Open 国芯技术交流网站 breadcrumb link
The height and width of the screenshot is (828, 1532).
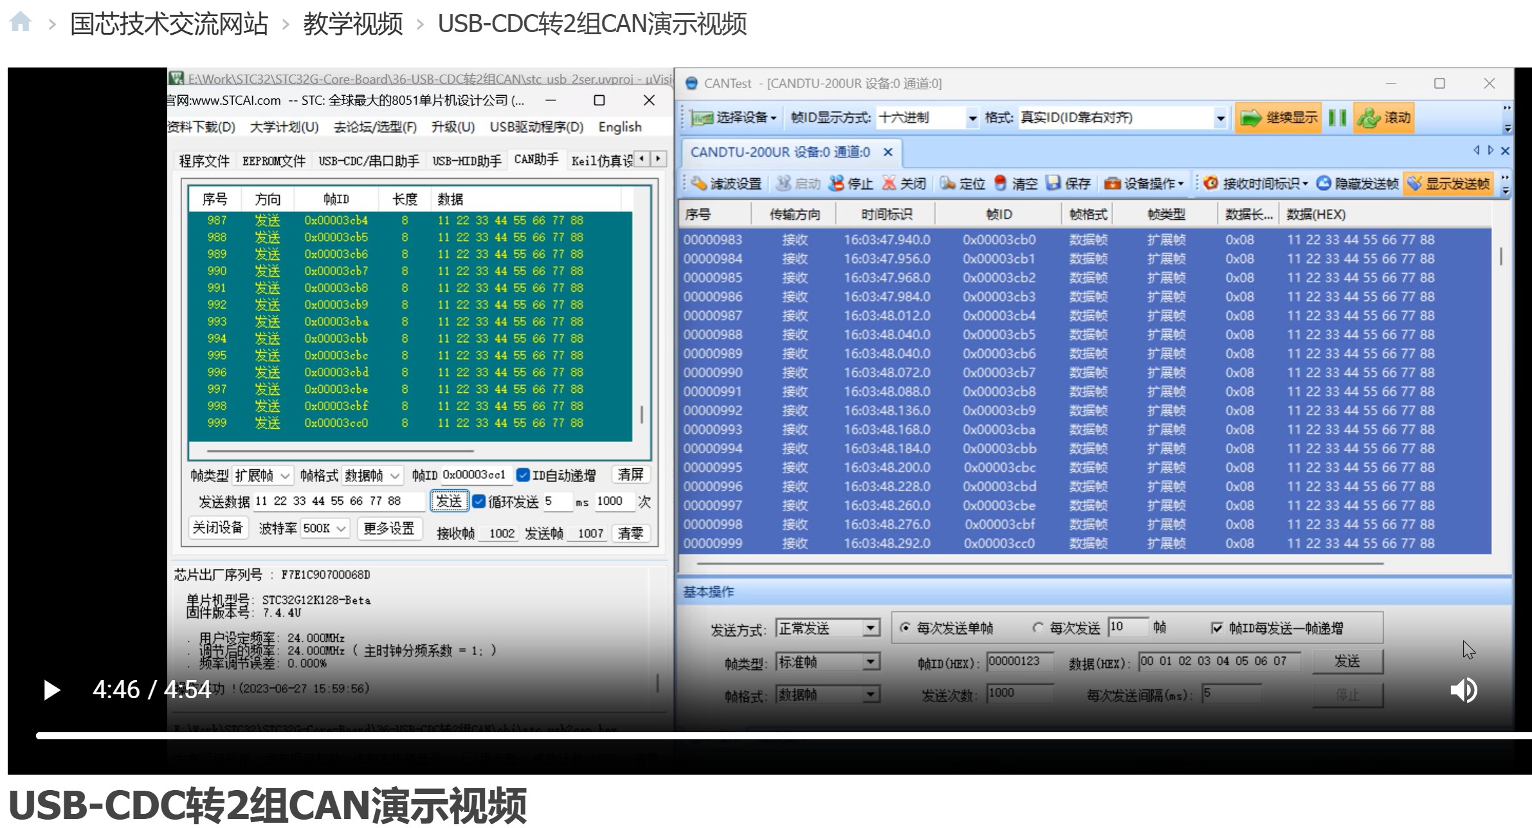pyautogui.click(x=169, y=24)
